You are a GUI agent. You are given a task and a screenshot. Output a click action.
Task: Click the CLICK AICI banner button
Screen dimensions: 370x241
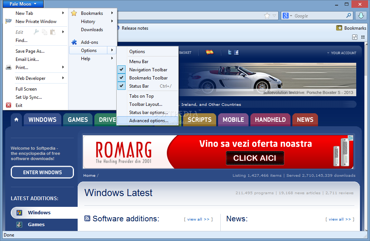255,158
